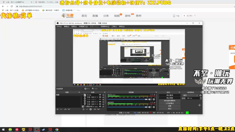This screenshot has height=132, width=235.
Task: Open 麦克风/Aux audio settings gear
Action: 154,99
